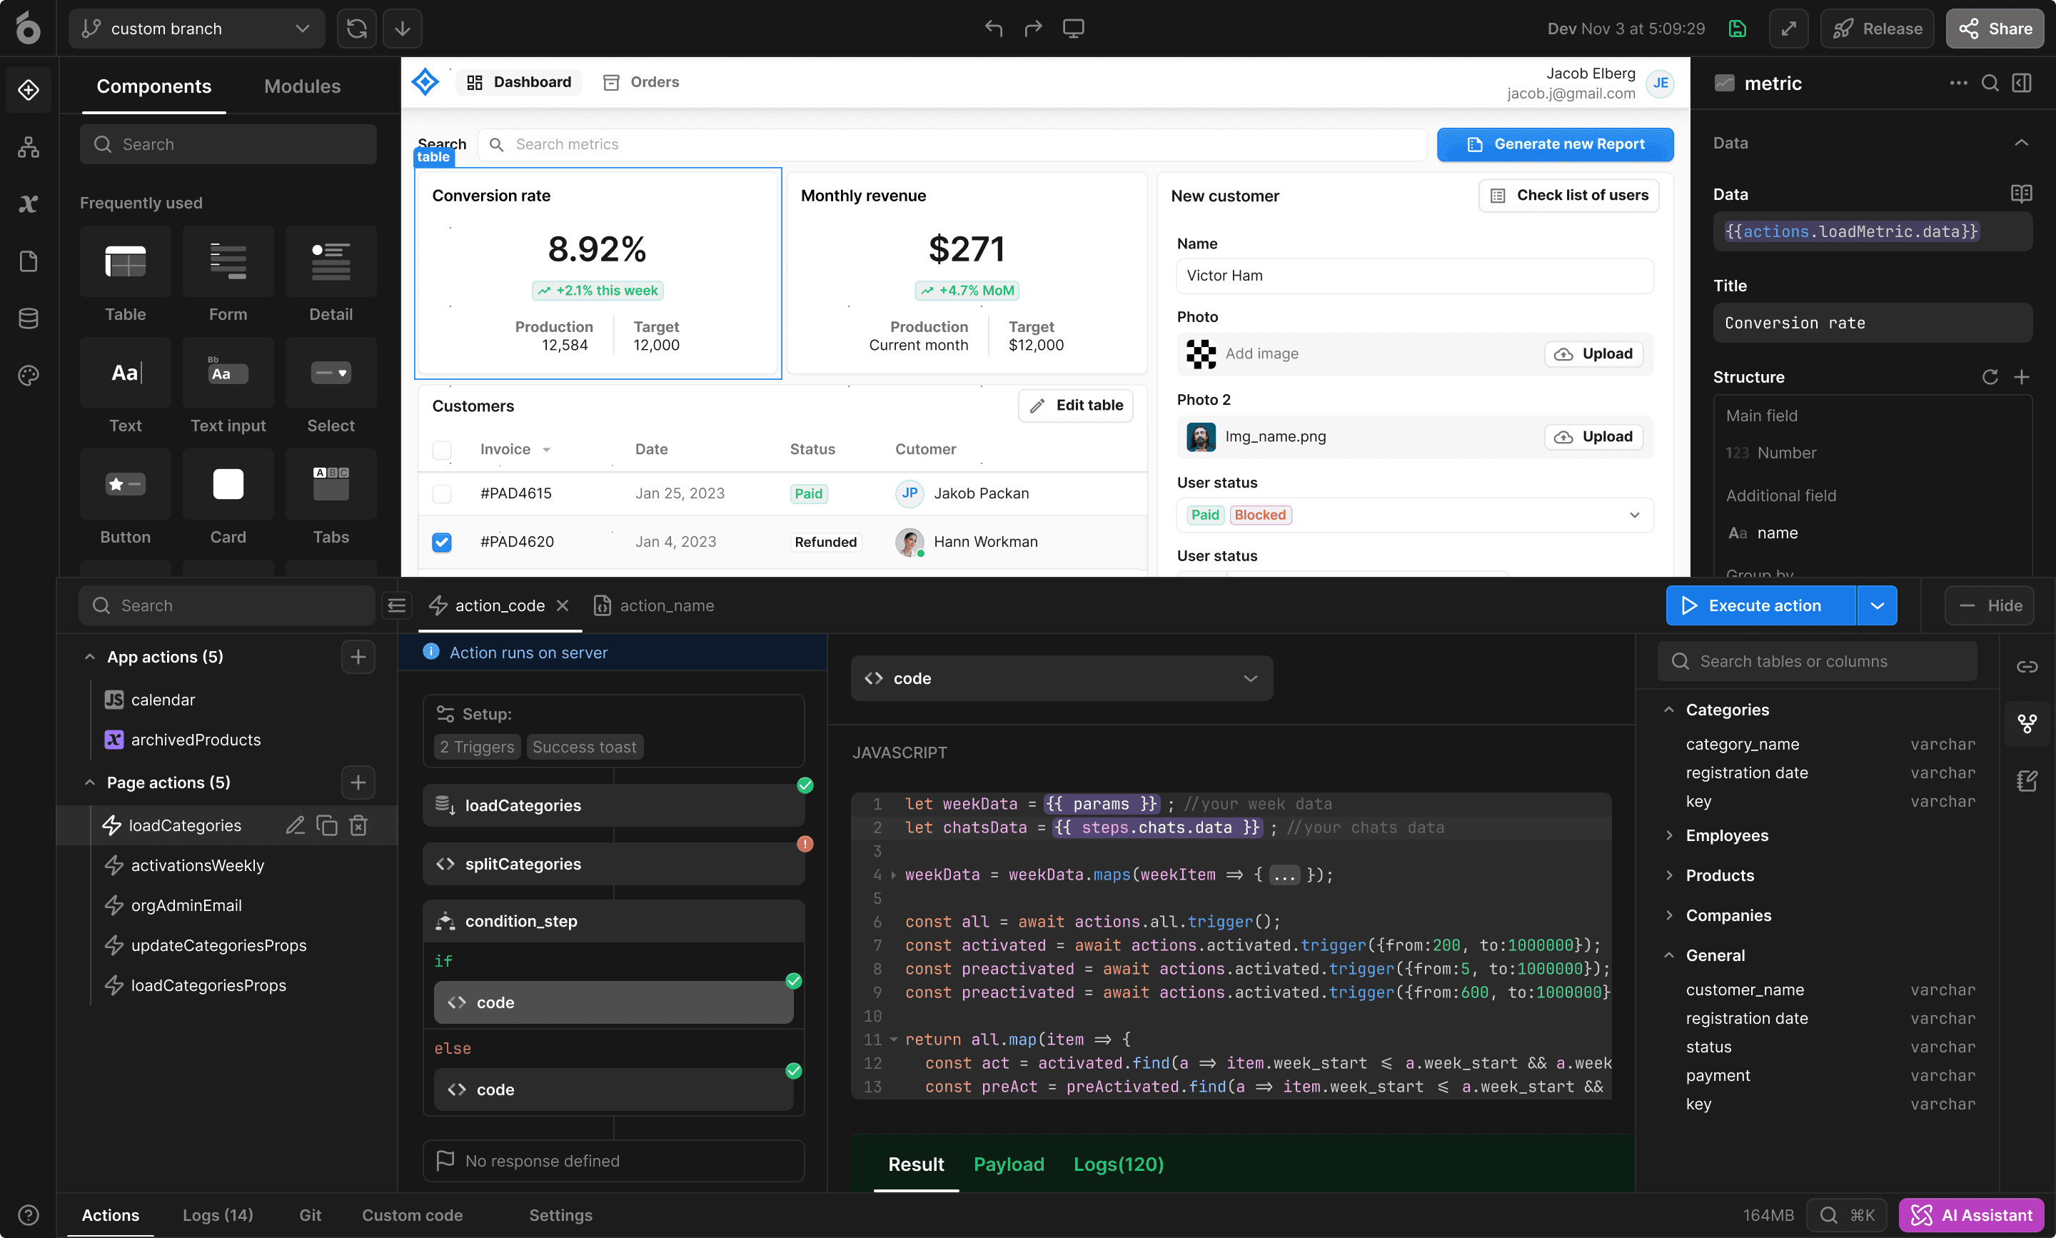The height and width of the screenshot is (1238, 2056).
Task: Switch to the action_name tab
Action: pos(654,605)
